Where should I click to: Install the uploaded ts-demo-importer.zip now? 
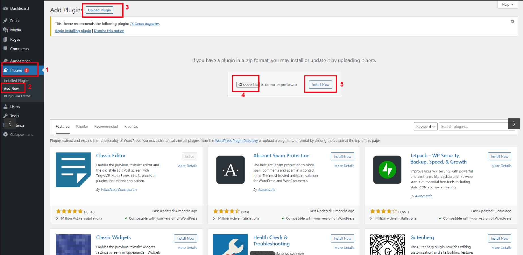tap(320, 85)
